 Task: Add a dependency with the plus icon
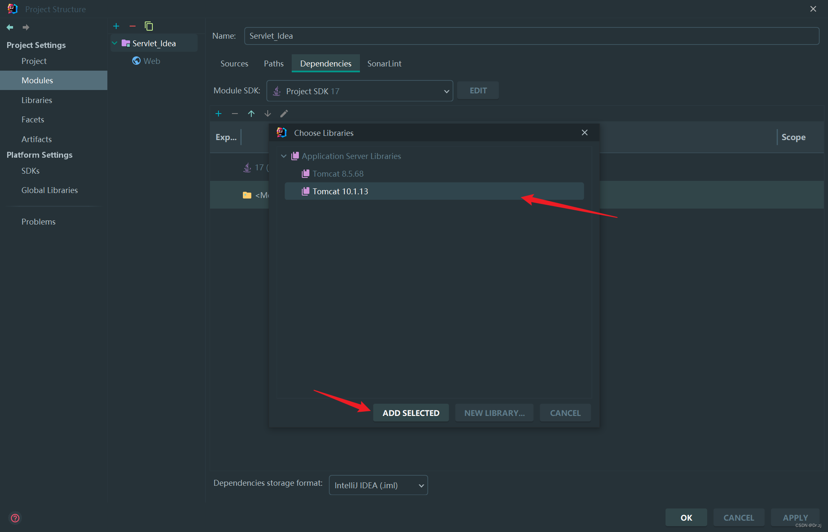coord(218,114)
